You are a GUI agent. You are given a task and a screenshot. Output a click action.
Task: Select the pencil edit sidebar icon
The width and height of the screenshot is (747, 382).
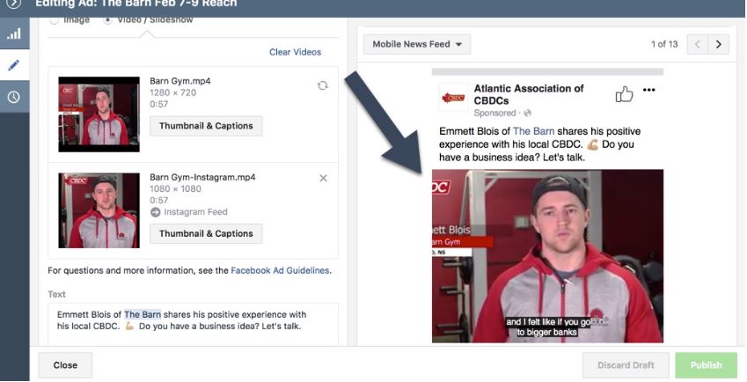14,65
